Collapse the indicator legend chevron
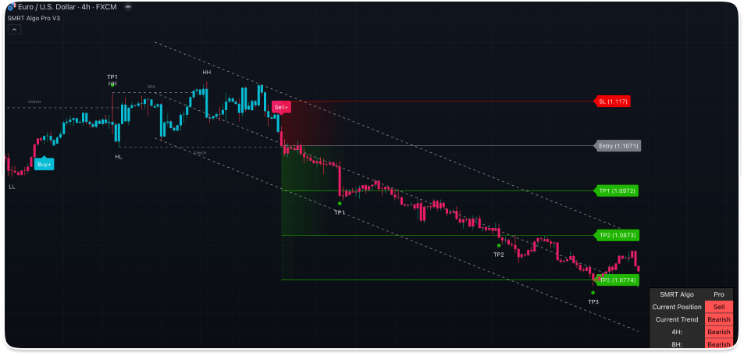This screenshot has height=356, width=744. [14, 29]
